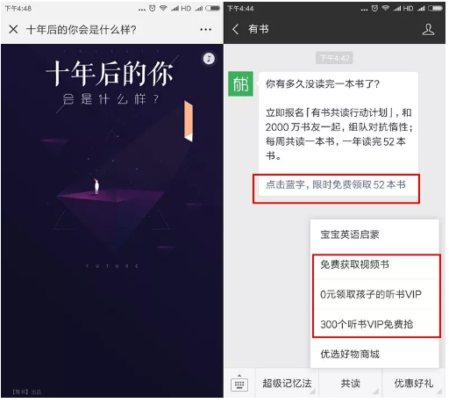Close the 十年后的你会是什么样 page
449x403 pixels.
click(13, 29)
